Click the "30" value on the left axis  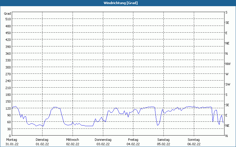[x=9, y=129]
